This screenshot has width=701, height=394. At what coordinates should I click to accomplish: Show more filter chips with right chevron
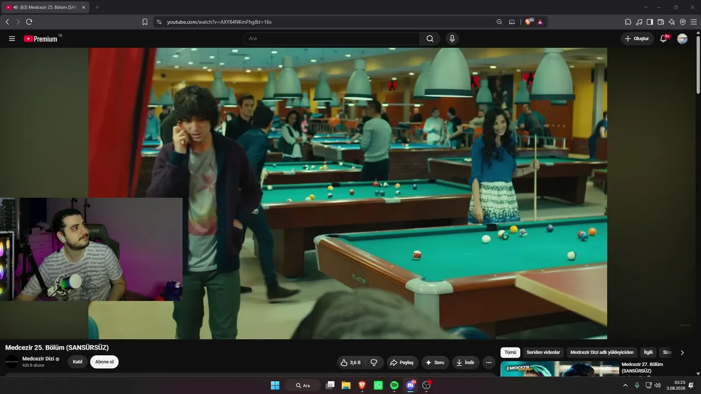pos(682,352)
